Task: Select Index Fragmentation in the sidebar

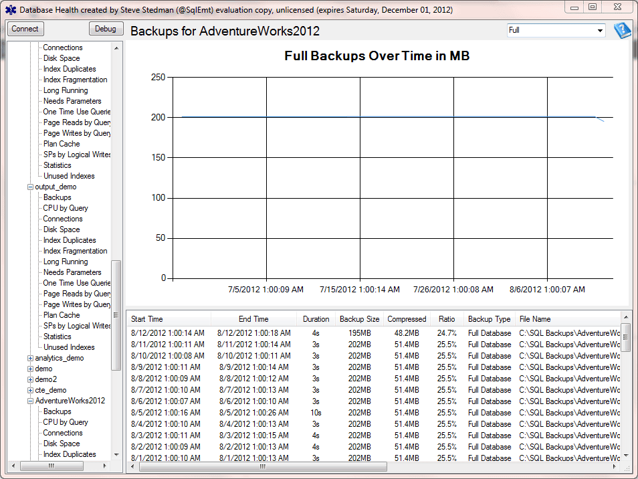Action: pyautogui.click(x=75, y=80)
